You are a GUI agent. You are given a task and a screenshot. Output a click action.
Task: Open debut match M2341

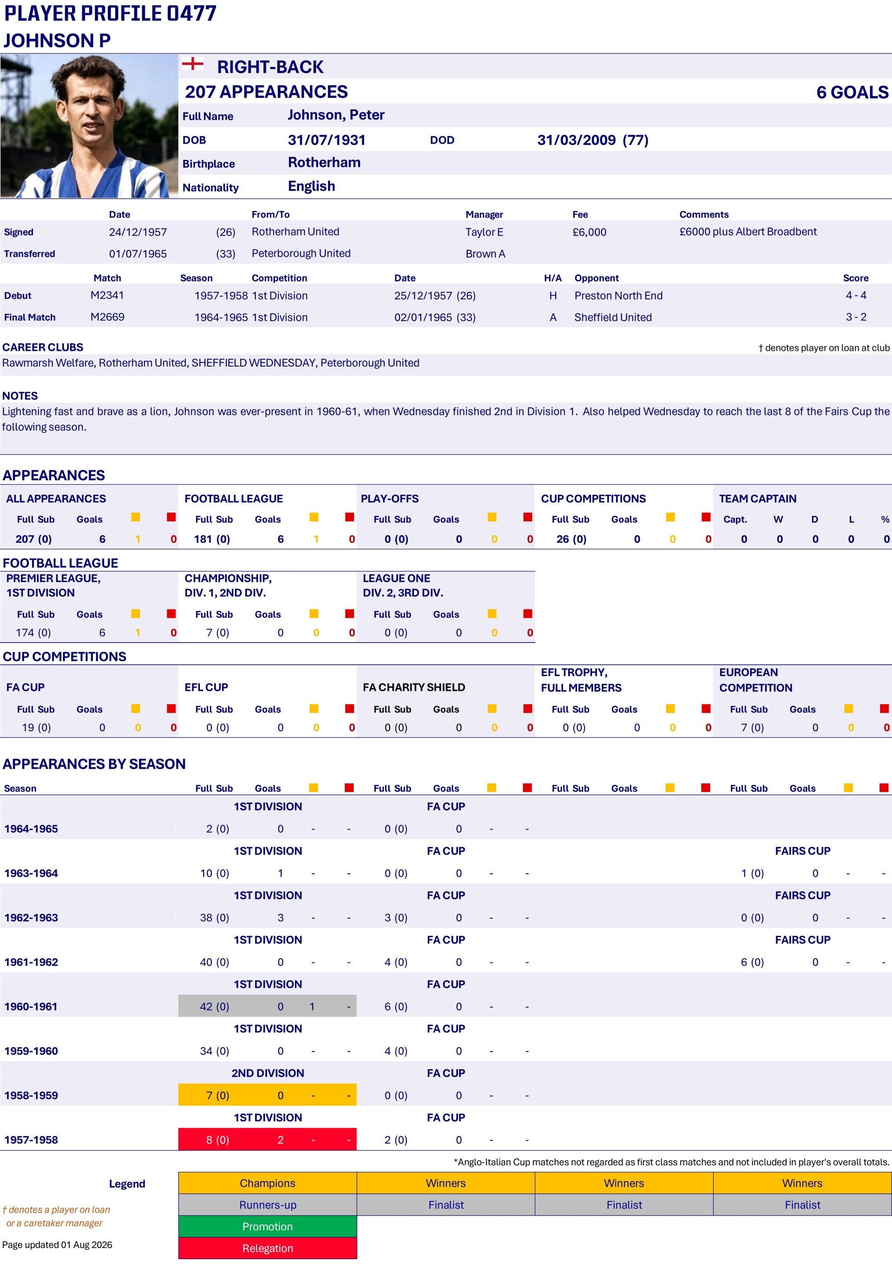click(107, 295)
